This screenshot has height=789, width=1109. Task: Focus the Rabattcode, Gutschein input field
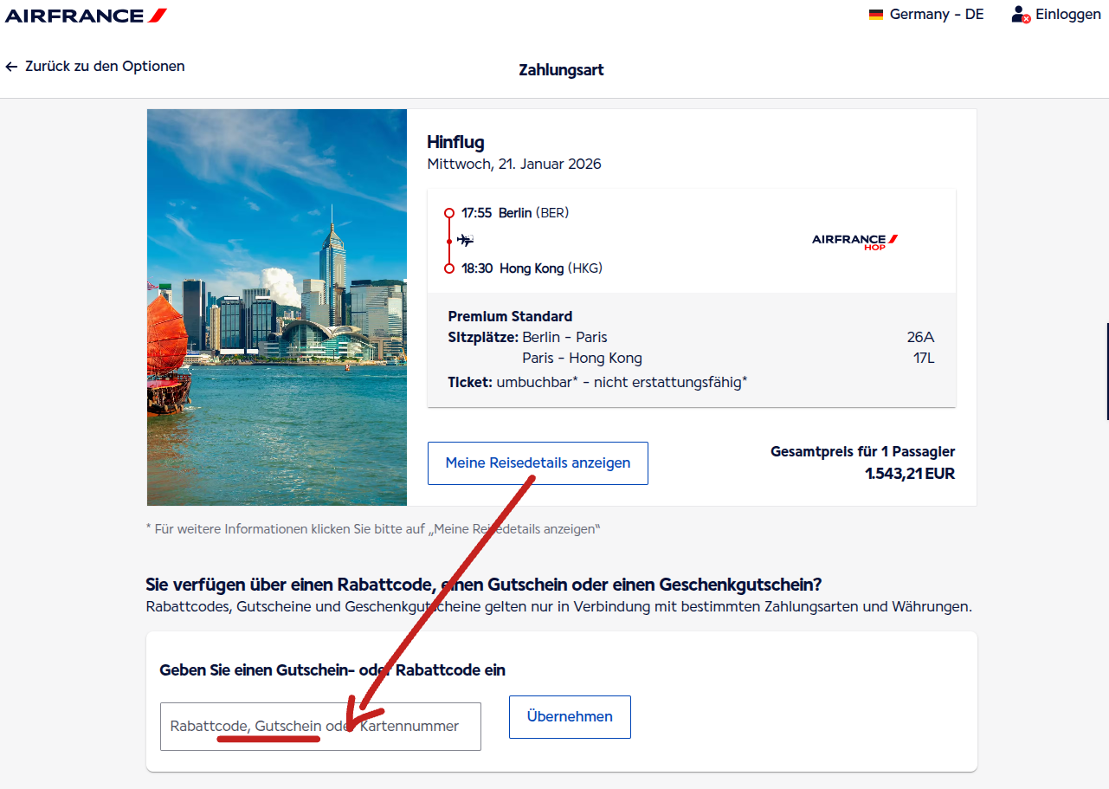(x=320, y=727)
